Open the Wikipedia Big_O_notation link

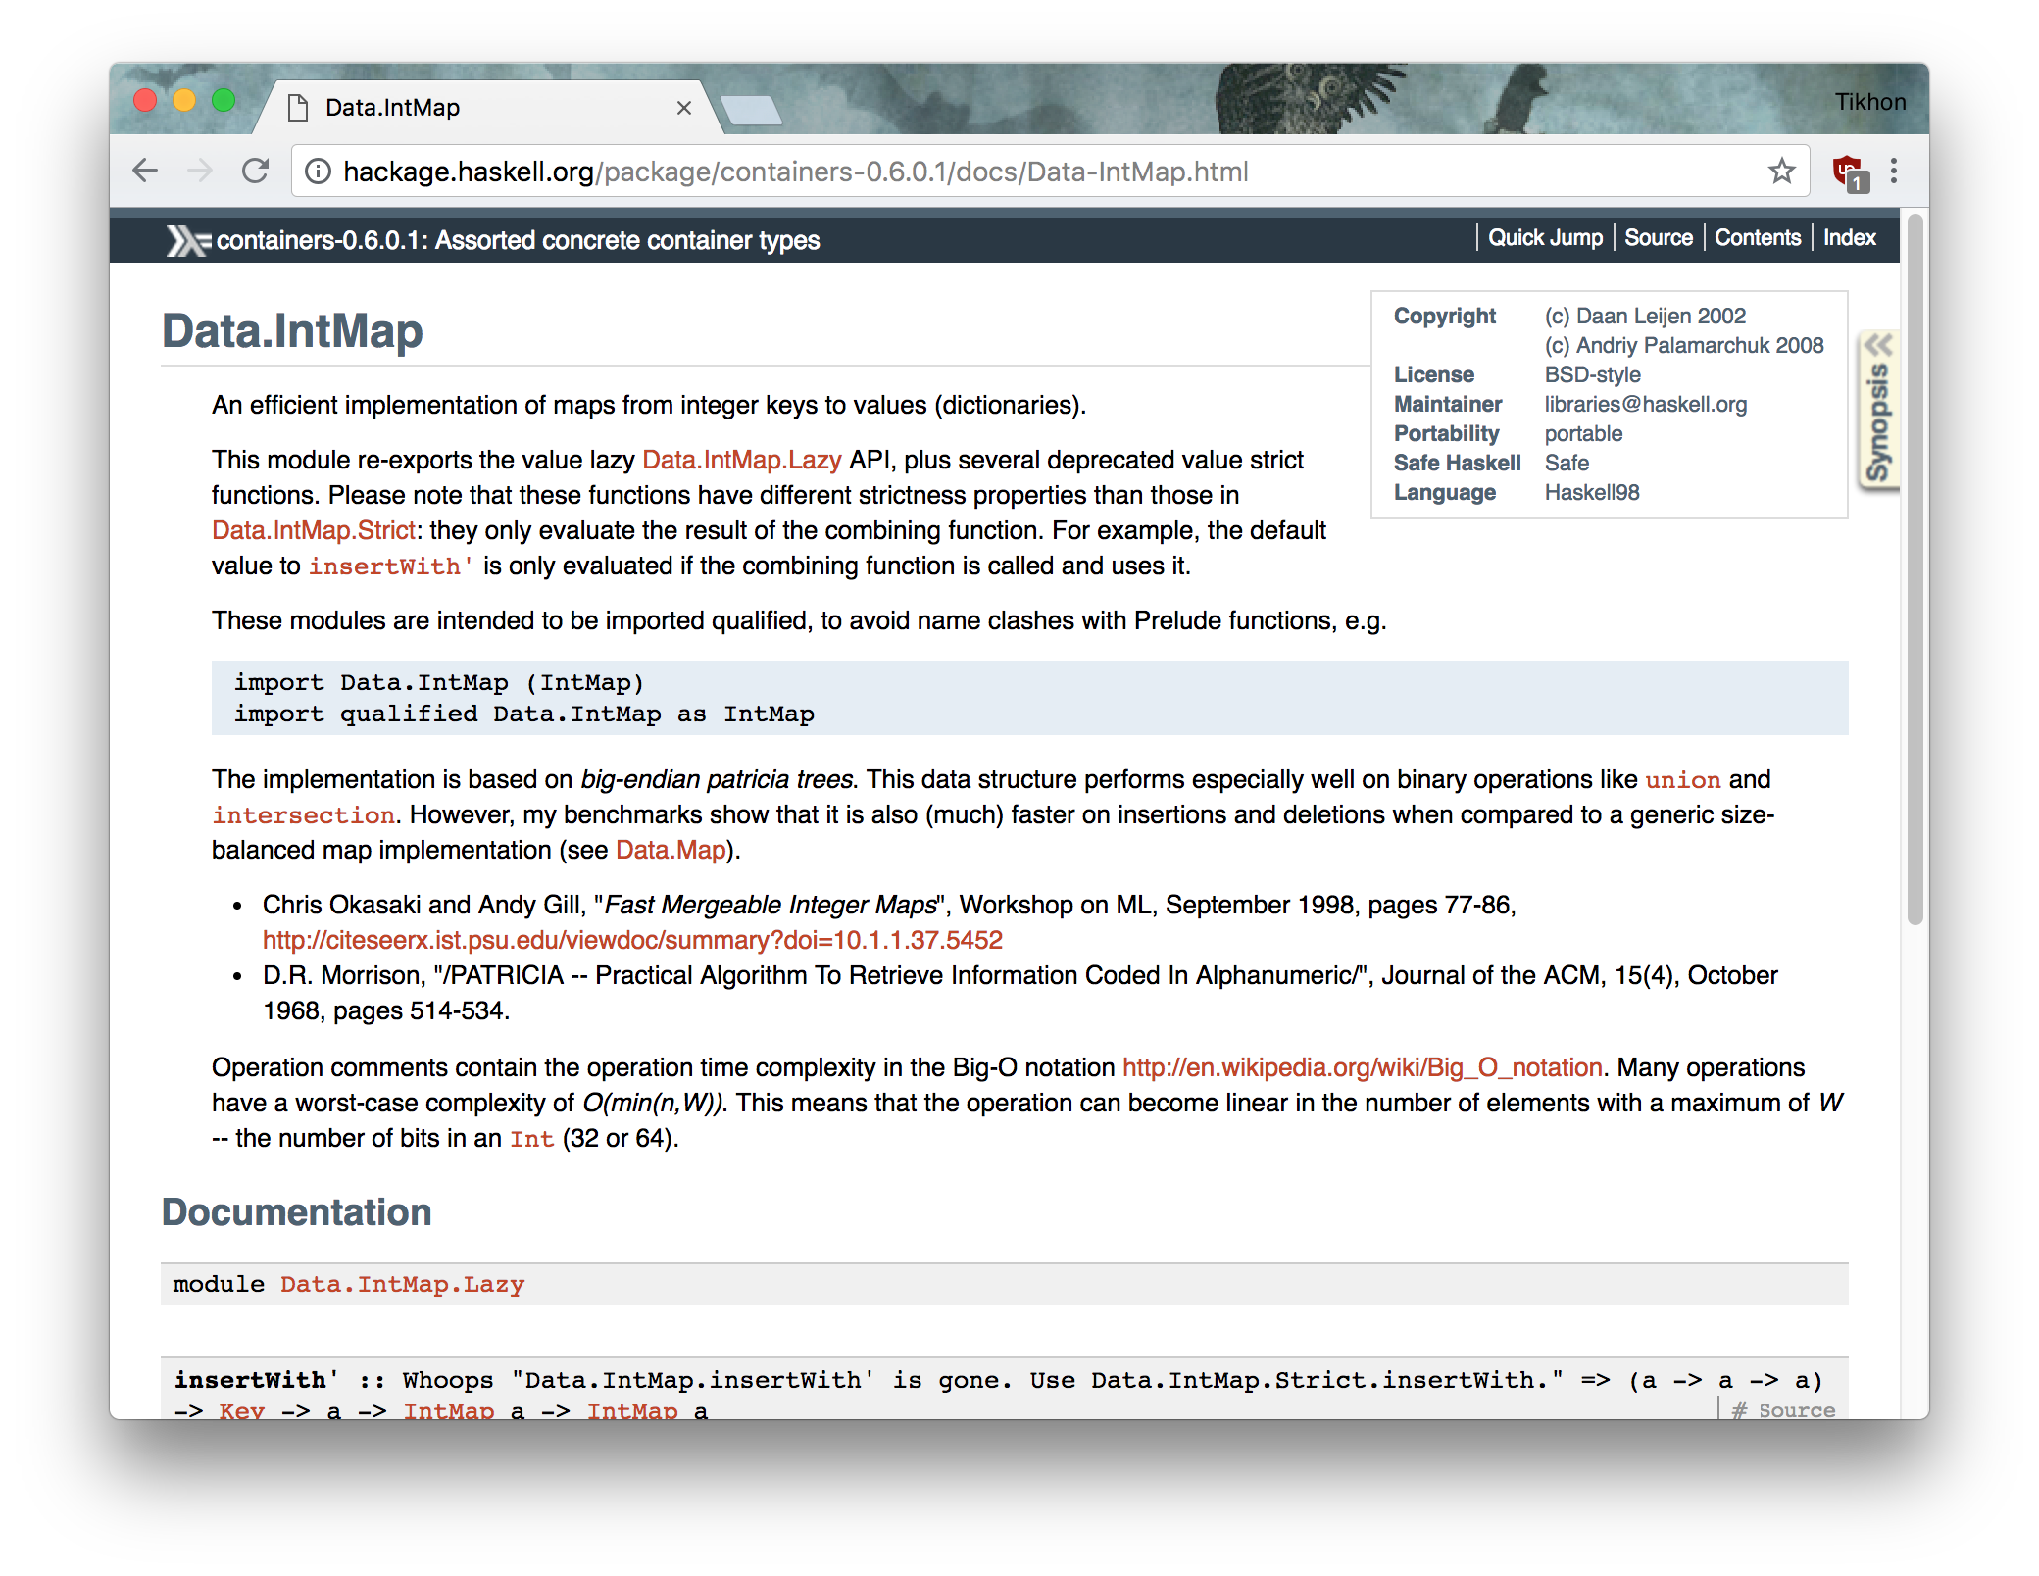[x=1363, y=1067]
